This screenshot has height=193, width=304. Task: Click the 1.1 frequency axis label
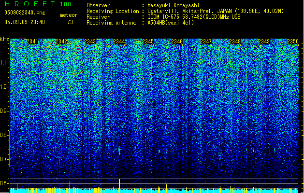[x=4, y=63]
